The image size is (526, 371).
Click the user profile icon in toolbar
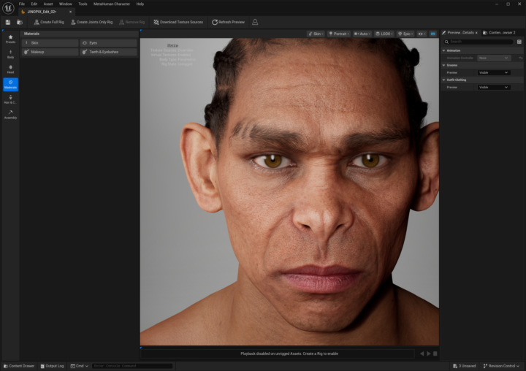click(x=255, y=22)
